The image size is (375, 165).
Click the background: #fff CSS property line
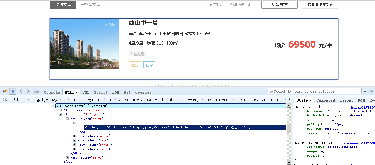[x=341, y=111]
